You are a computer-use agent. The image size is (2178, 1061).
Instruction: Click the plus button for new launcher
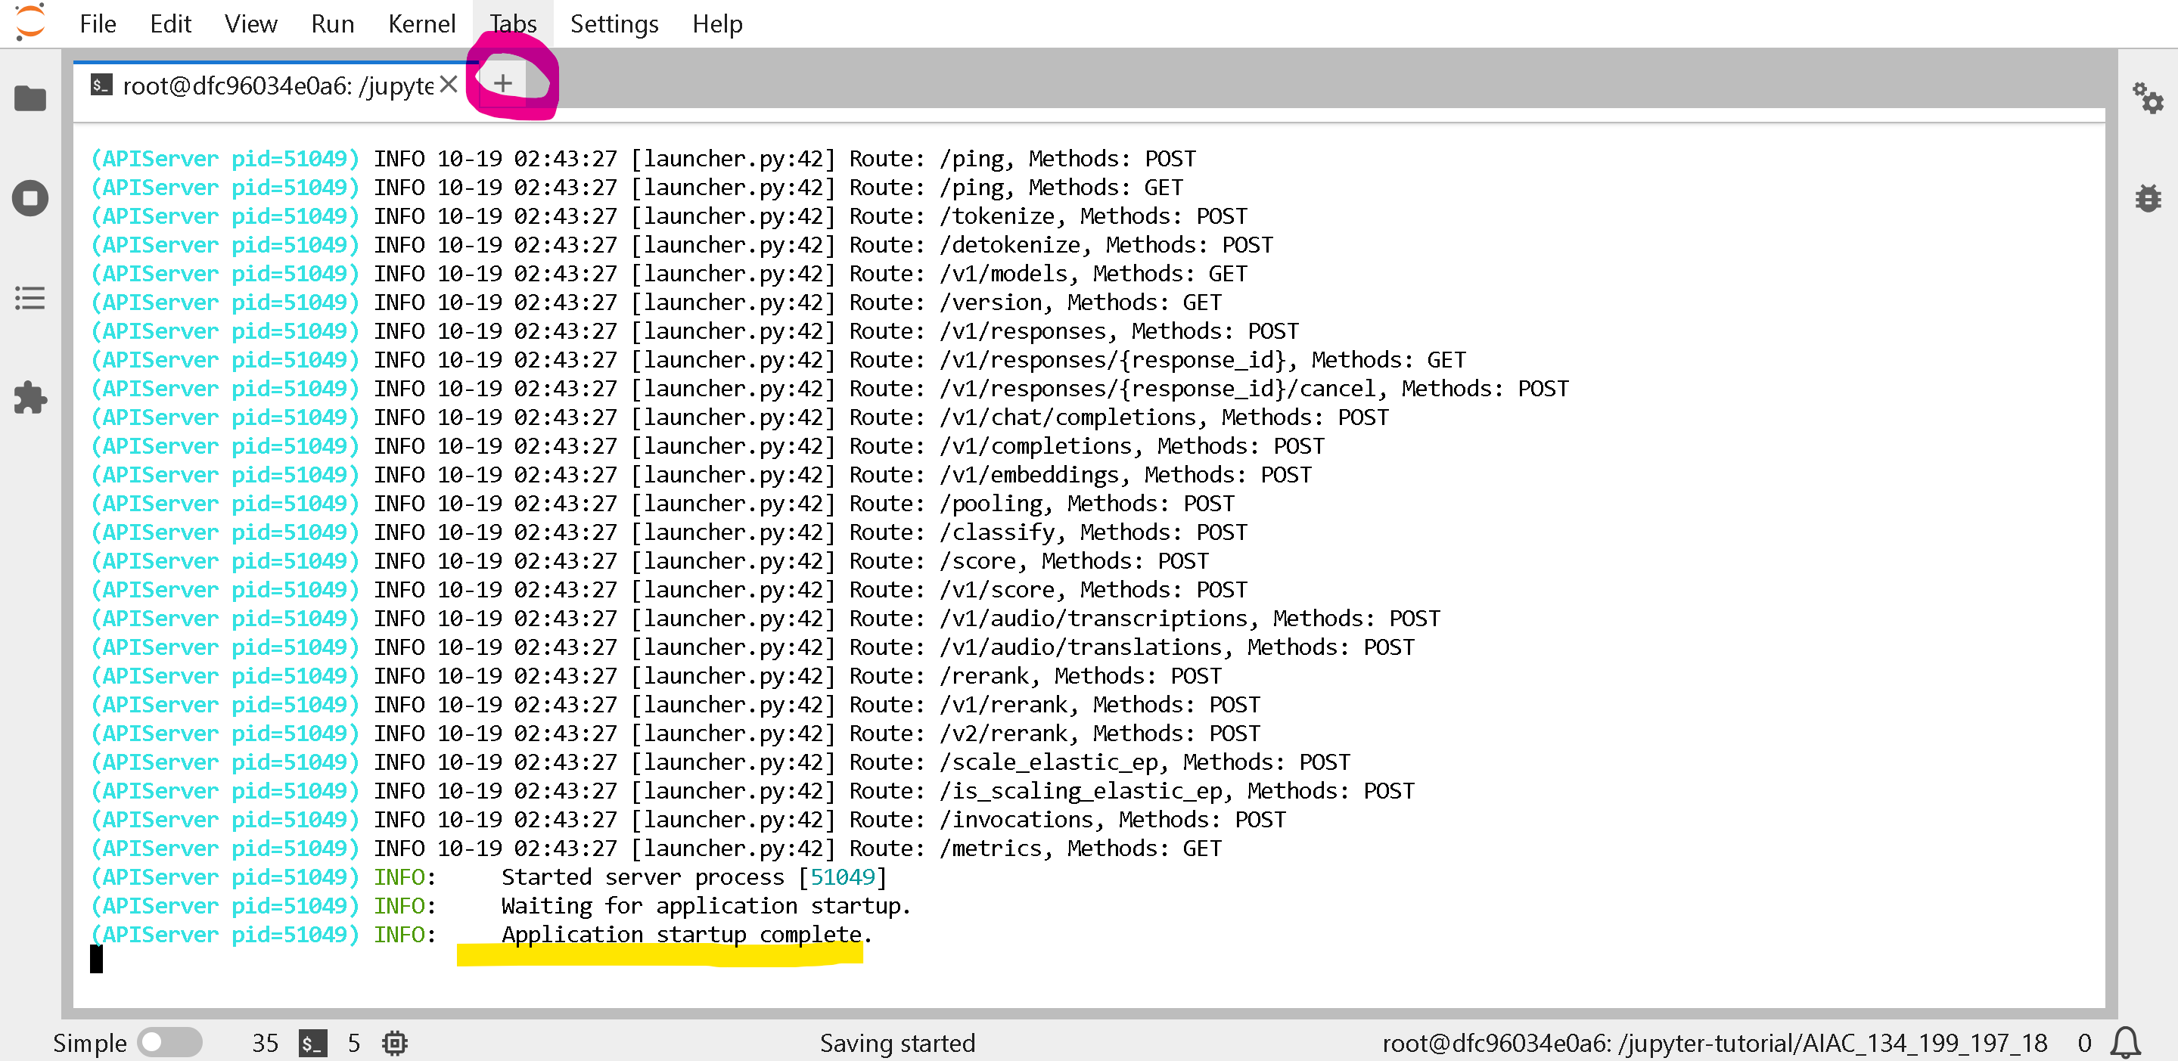(503, 84)
